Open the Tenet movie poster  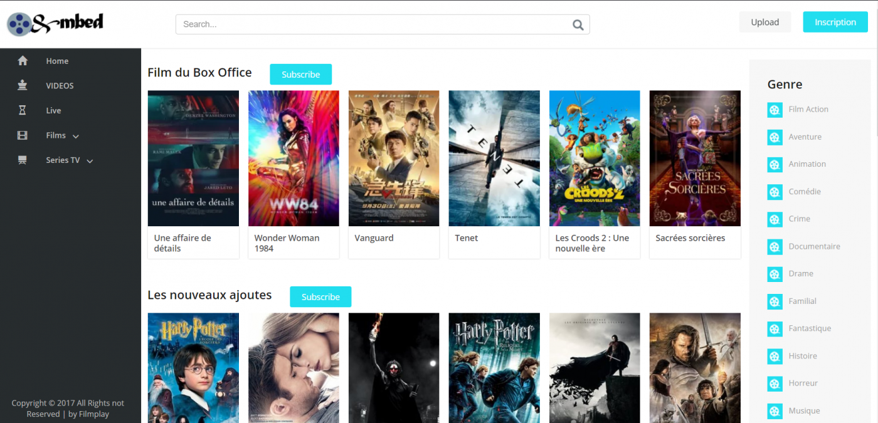click(494, 159)
